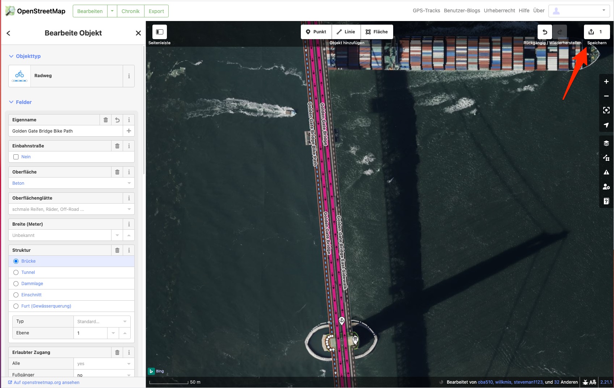The image size is (614, 388).
Task: Click the Bearbeiten button
Action: [x=90, y=11]
